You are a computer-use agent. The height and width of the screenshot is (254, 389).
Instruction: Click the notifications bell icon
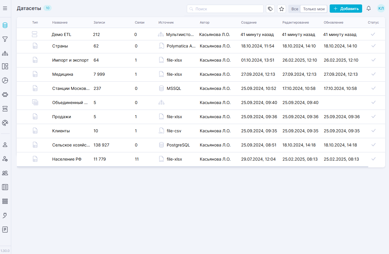(369, 9)
